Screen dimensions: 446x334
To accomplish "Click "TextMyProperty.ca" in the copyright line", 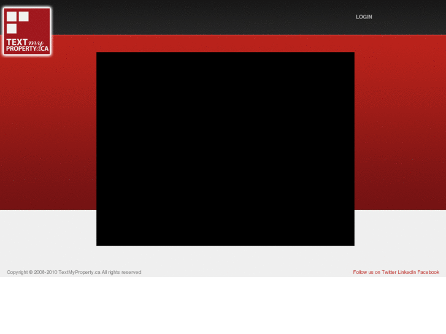I will point(79,272).
